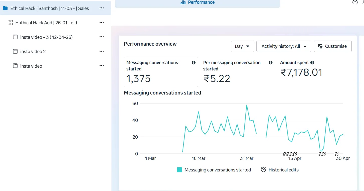
Task: Show info for Amount spent
Action: point(312,63)
